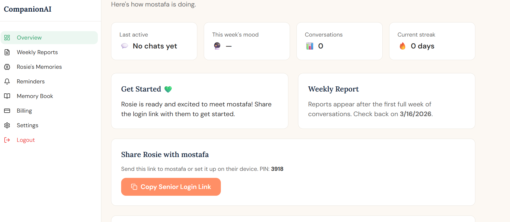Click the Reminders bell icon

tap(7, 81)
